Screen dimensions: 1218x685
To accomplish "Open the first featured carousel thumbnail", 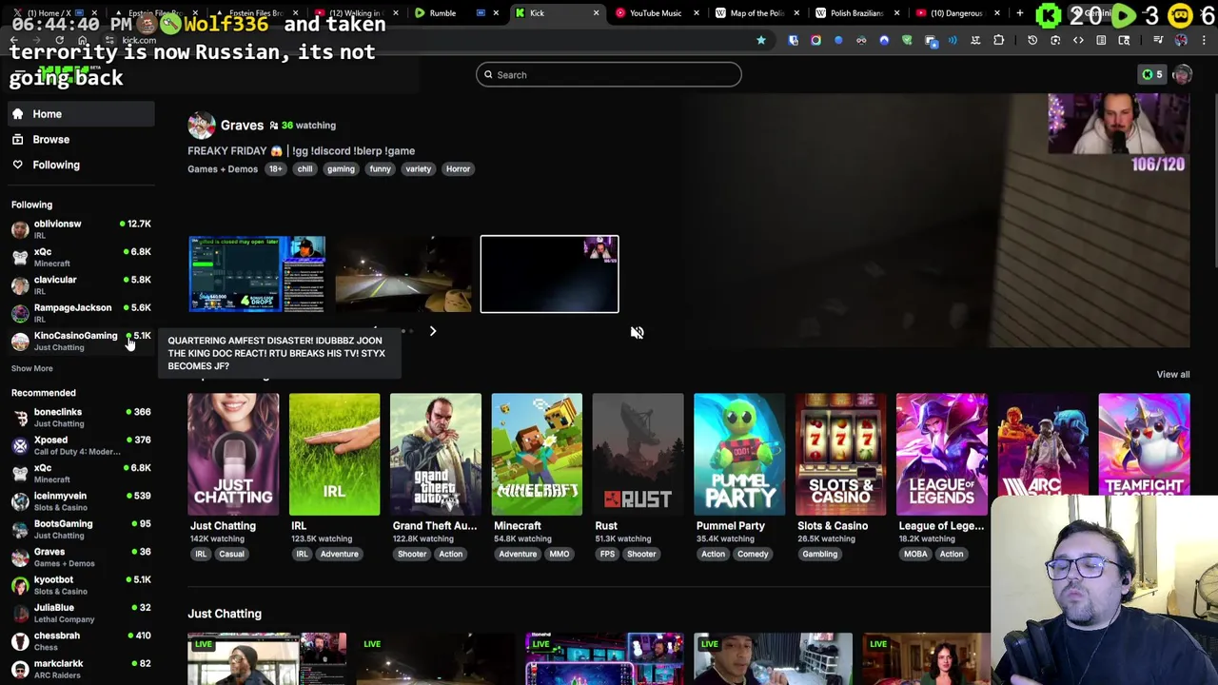I will click(257, 274).
